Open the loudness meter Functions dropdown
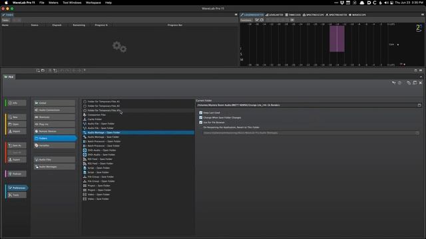Screen dimensions: 426x239 (246, 20)
